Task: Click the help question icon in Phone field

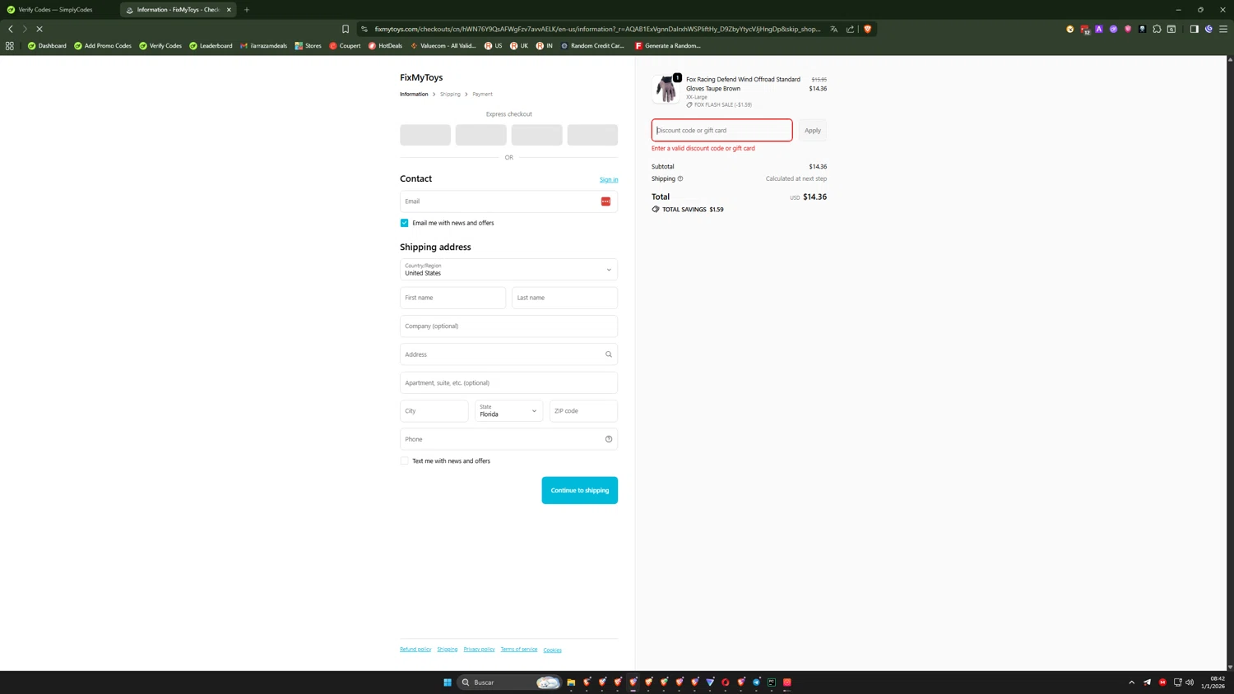Action: point(609,439)
